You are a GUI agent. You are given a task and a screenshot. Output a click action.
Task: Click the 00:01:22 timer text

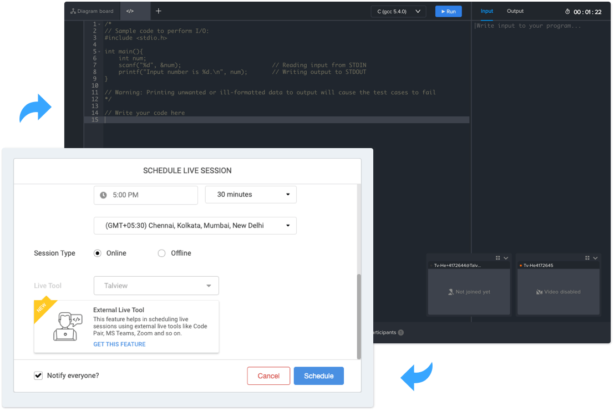[587, 12]
